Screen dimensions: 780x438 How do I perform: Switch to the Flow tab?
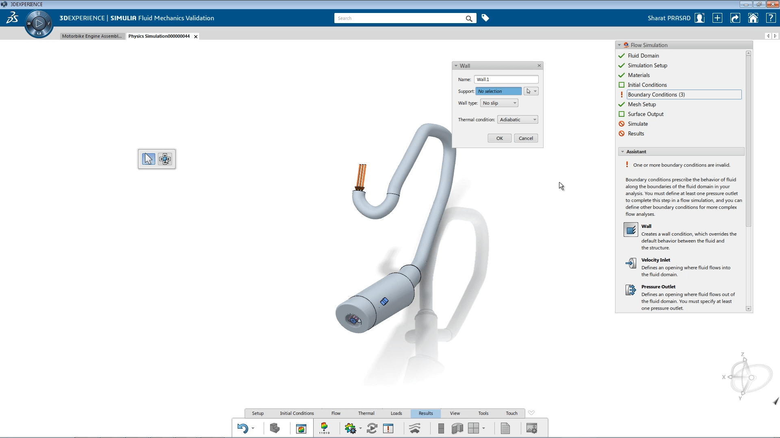click(336, 413)
